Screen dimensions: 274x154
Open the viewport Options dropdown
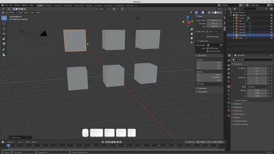pos(221,9)
